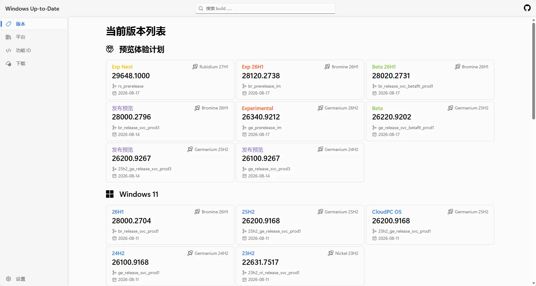
Task: Click platform icon in CloudPC OS card
Action: (450, 212)
